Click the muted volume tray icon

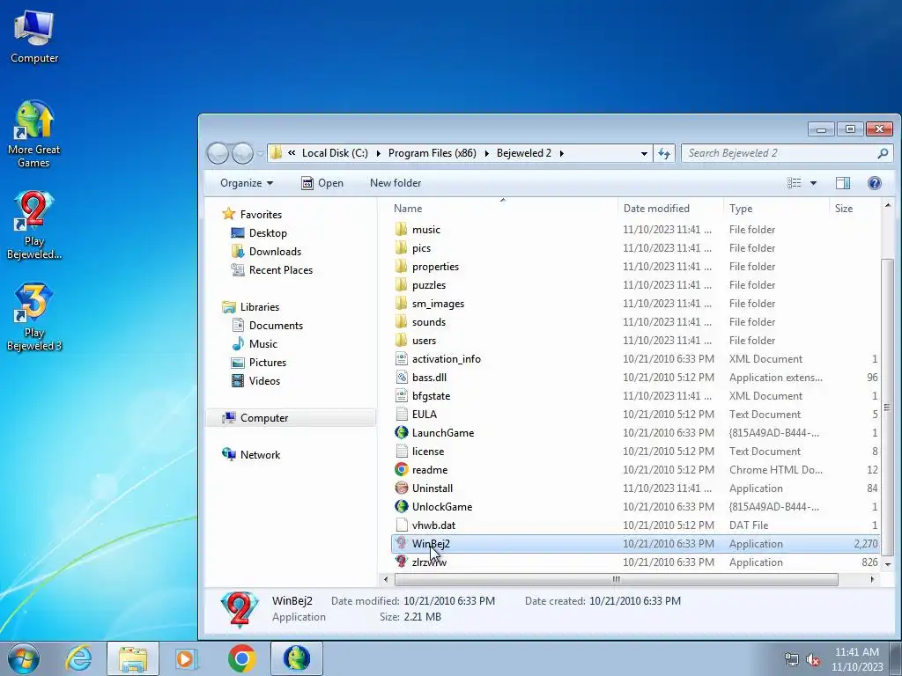click(813, 660)
